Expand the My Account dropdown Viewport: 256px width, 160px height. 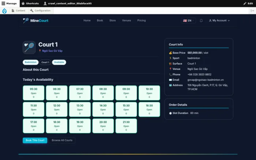tap(219, 20)
